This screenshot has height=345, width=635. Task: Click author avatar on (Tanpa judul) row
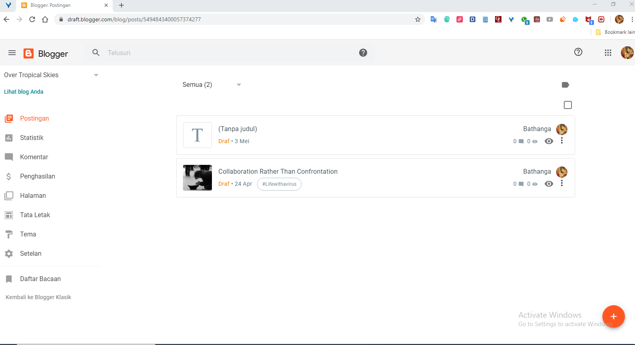[562, 129]
